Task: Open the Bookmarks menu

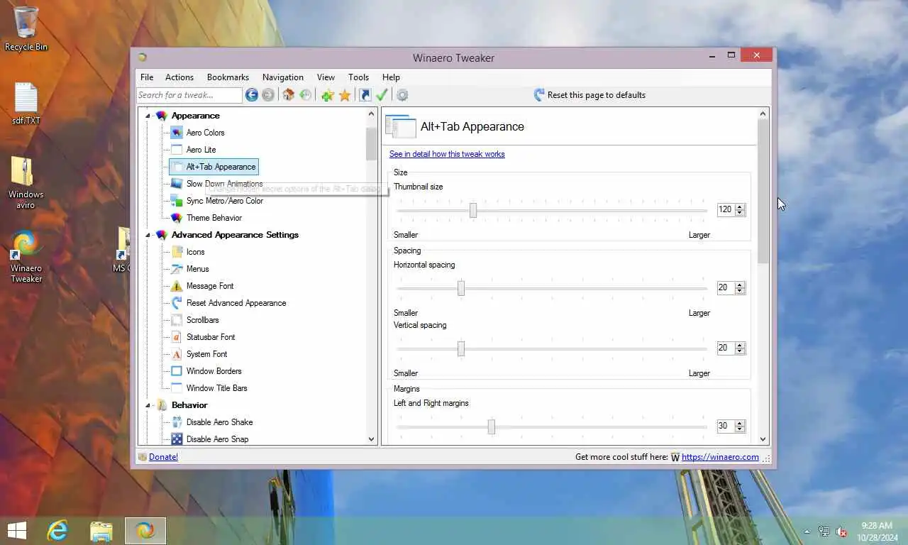Action: point(228,77)
